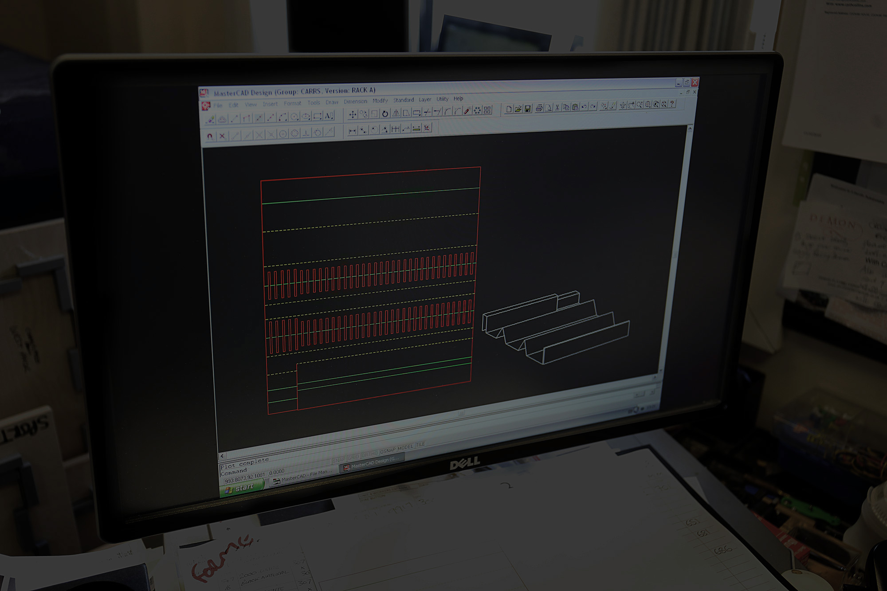Click the Print icon in toolbar
887x591 pixels.
(539, 108)
